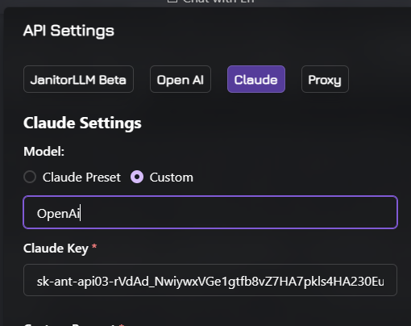Screen dimensions: 411x326
Task: Select the highlighted Claude tab
Action: click(256, 79)
